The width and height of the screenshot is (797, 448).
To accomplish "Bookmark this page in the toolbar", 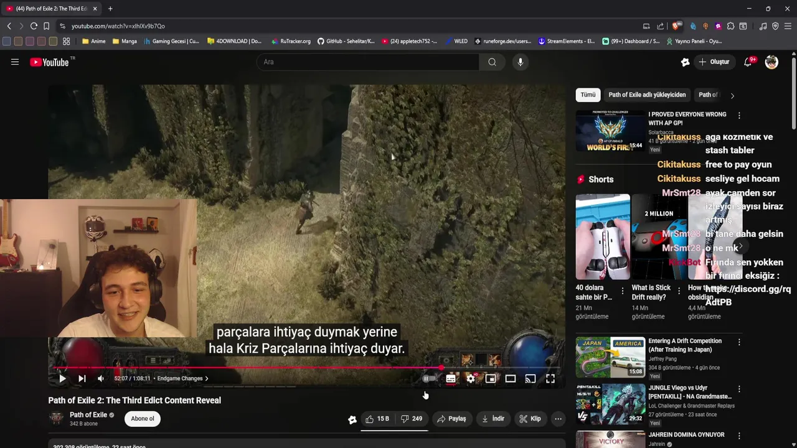I will point(46,26).
